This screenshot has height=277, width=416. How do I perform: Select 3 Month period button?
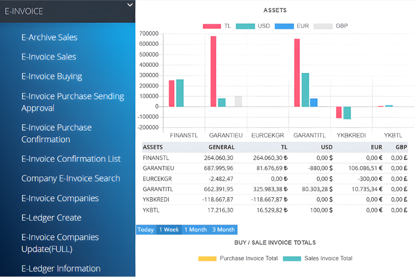[x=223, y=229]
